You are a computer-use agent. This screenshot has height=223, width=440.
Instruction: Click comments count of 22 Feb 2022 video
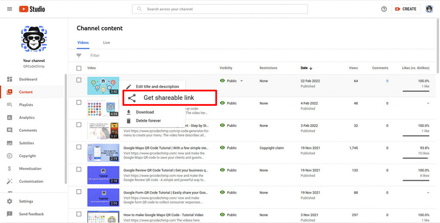tap(387, 81)
